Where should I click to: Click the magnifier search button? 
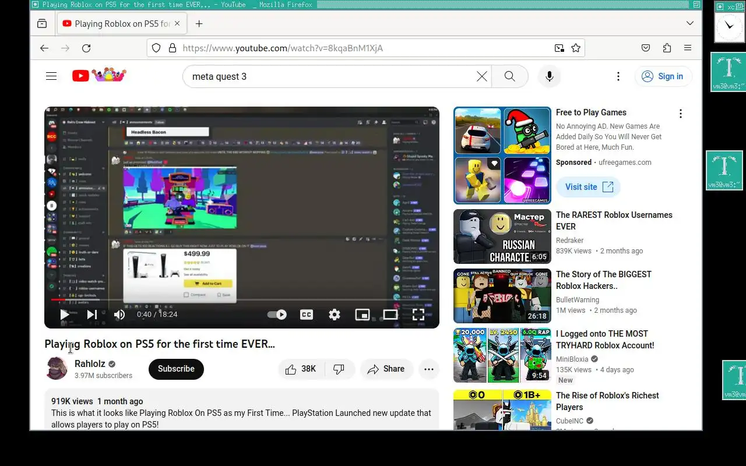pyautogui.click(x=509, y=76)
